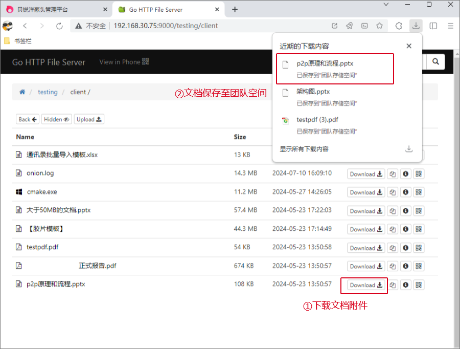Click the picture-in-picture icon in address bar
The width and height of the screenshot is (460, 349).
coord(364,26)
